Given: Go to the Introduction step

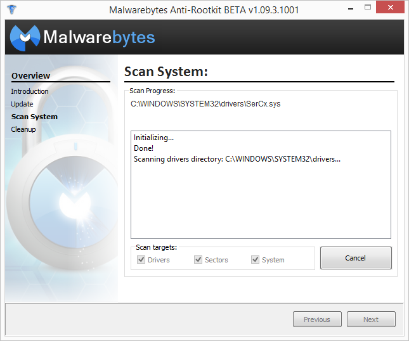Looking at the screenshot, I should click(x=30, y=91).
